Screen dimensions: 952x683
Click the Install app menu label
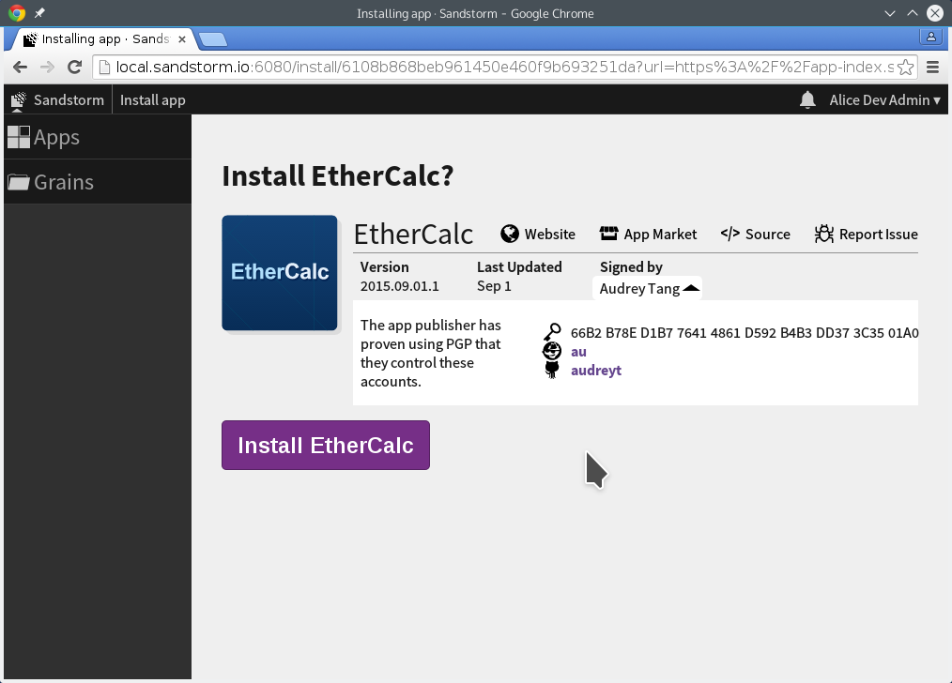coord(152,99)
